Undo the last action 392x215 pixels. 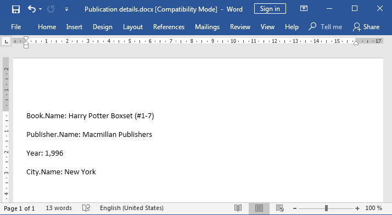point(31,9)
